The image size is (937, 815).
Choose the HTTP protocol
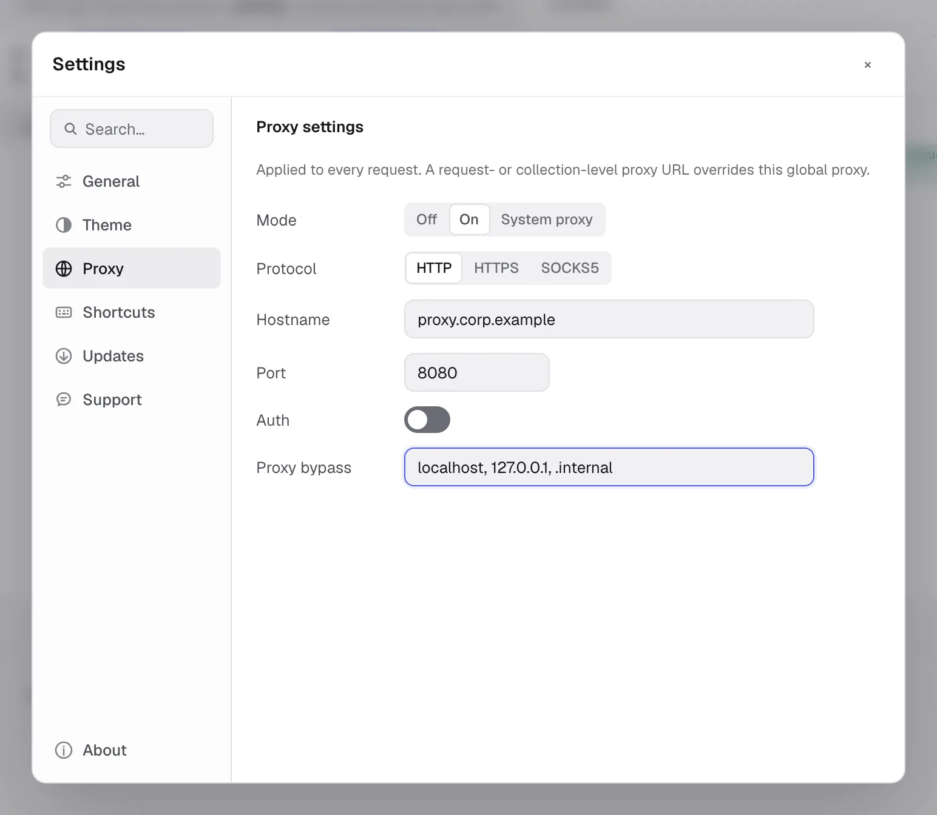434,268
